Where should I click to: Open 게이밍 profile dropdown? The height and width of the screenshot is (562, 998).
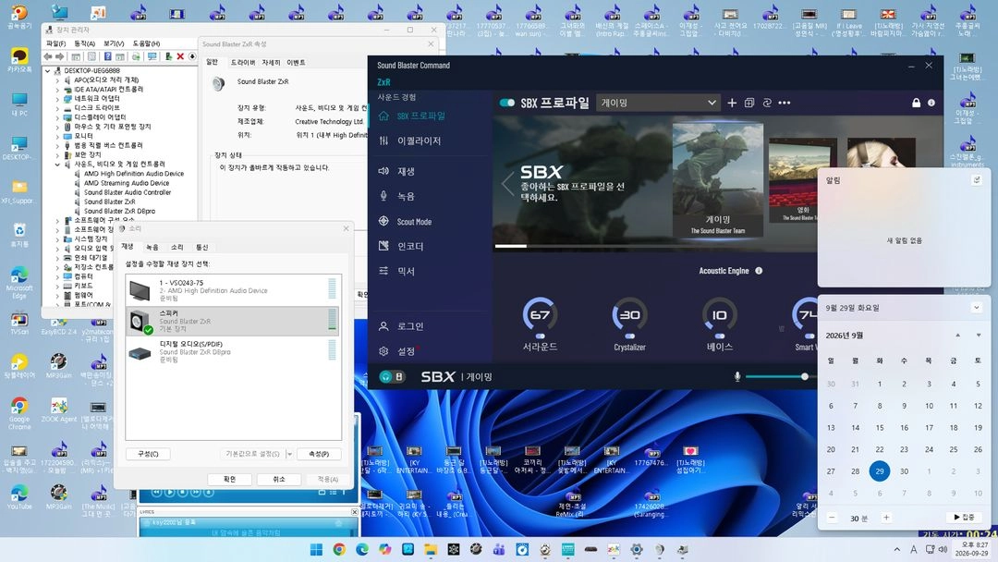pyautogui.click(x=658, y=103)
